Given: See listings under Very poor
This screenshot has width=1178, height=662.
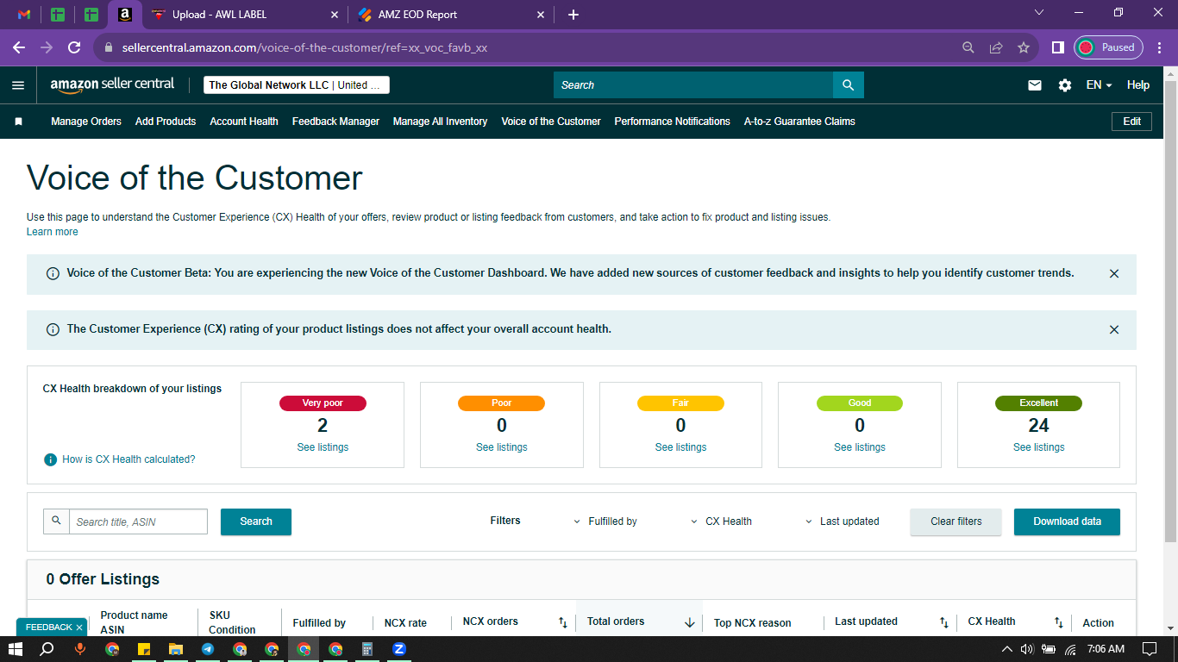Looking at the screenshot, I should coord(323,447).
